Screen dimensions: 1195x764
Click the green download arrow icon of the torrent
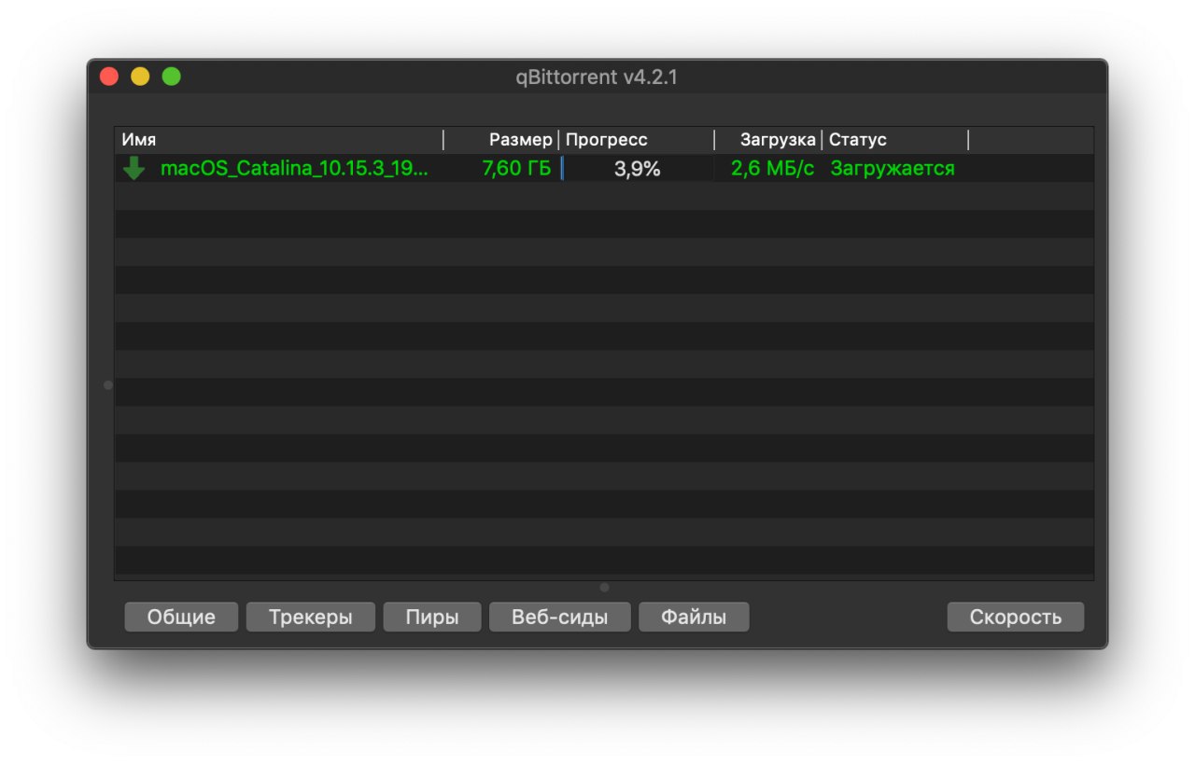[134, 169]
